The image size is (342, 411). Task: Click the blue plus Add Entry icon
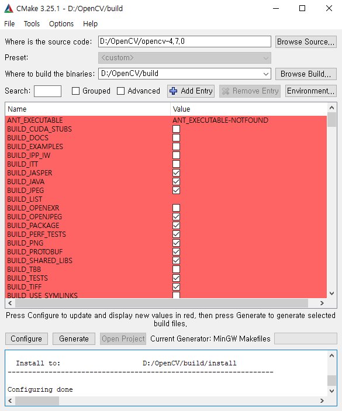173,91
